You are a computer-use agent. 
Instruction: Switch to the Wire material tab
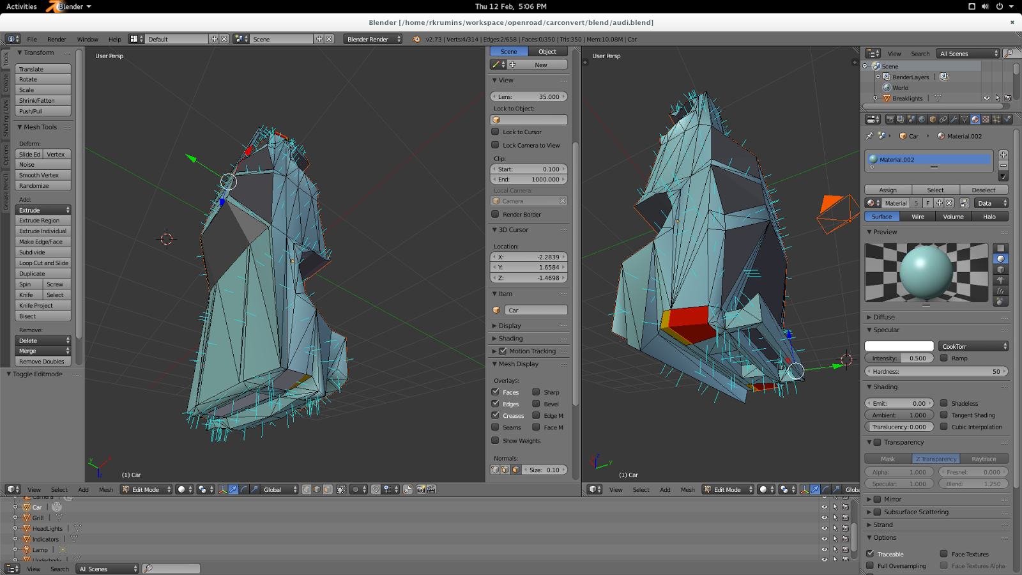click(917, 217)
